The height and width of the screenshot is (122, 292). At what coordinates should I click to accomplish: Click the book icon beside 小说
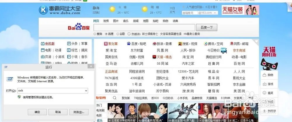(69, 57)
